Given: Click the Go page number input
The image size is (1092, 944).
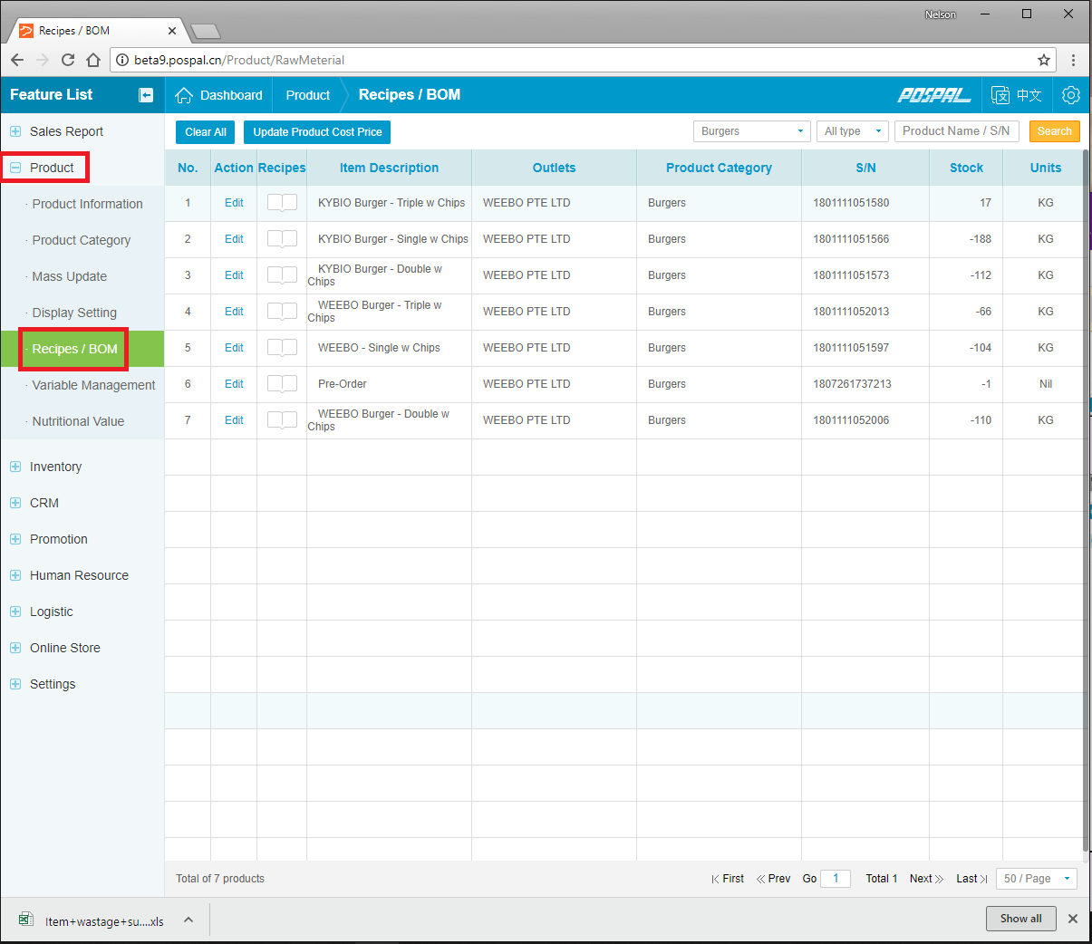Looking at the screenshot, I should pyautogui.click(x=836, y=879).
